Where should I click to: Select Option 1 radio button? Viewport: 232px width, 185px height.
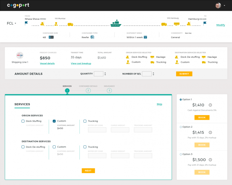[181, 100]
